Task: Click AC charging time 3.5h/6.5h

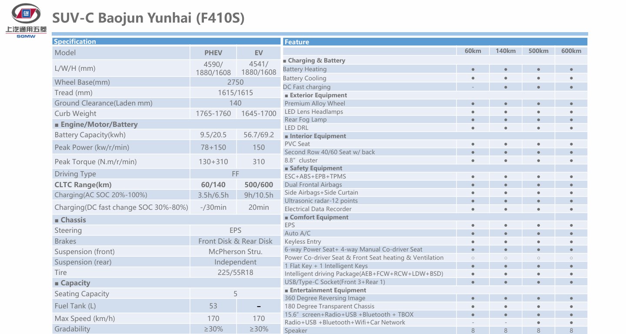Action: [213, 195]
